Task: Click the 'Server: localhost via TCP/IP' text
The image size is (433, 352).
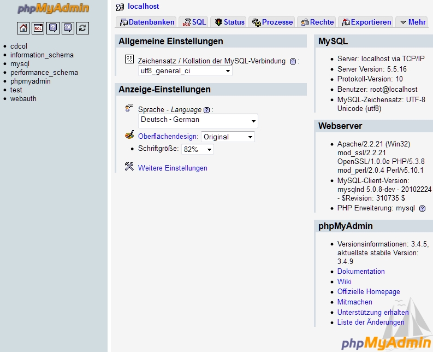Action: [x=381, y=58]
